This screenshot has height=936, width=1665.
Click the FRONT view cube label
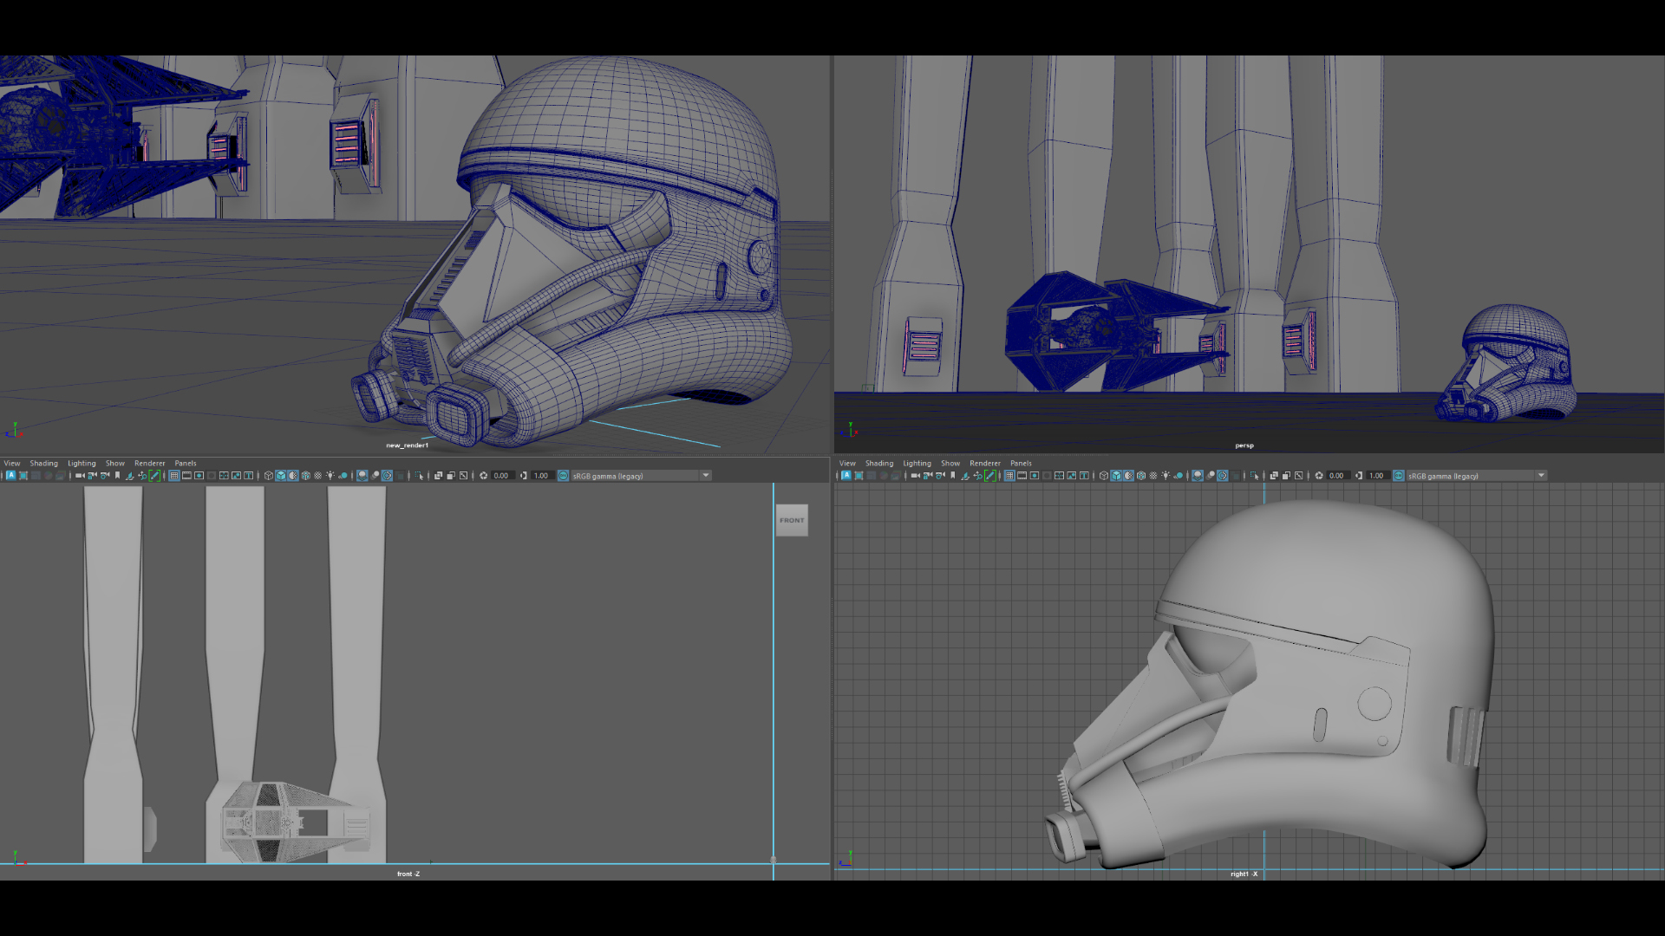[x=790, y=519]
